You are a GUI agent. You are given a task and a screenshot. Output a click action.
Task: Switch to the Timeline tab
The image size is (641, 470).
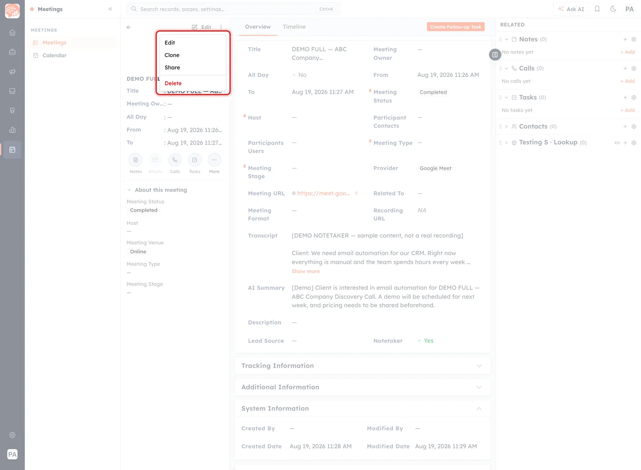point(294,27)
